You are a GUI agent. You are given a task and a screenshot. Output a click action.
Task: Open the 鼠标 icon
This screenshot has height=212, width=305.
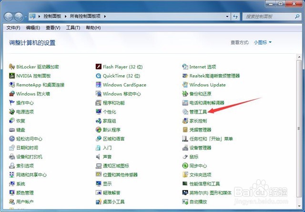tap(185, 157)
